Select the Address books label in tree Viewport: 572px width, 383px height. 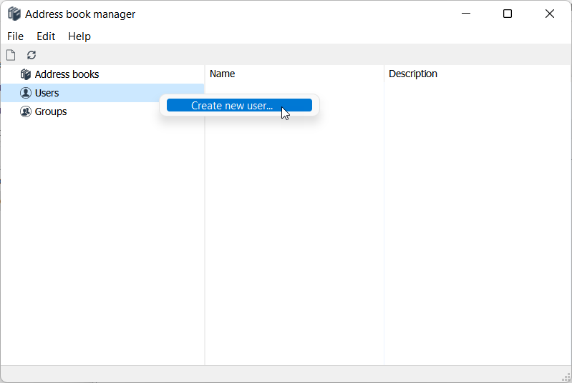click(67, 74)
